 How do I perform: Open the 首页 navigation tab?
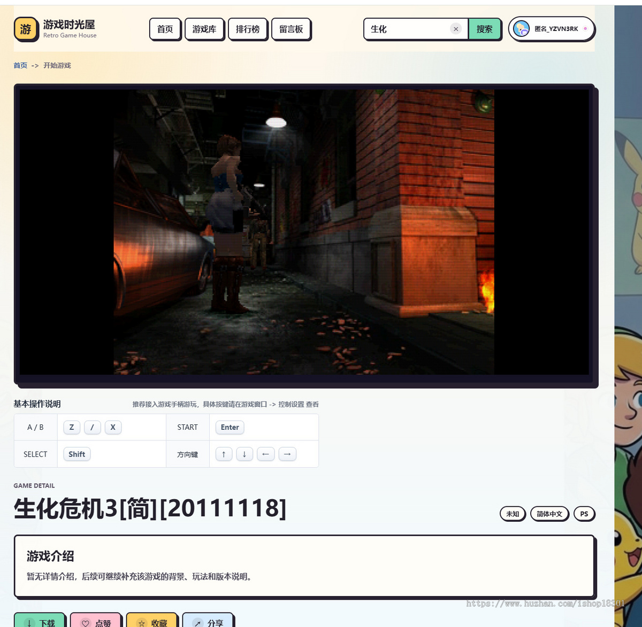tap(165, 29)
